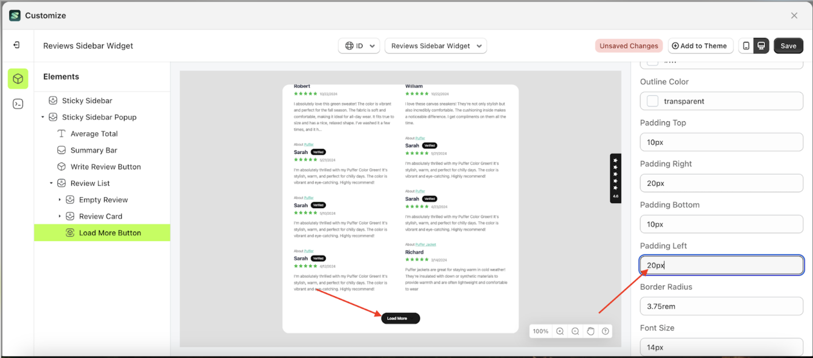The image size is (813, 358).
Task: Expand the Empty Review tree item
Action: 60,199
